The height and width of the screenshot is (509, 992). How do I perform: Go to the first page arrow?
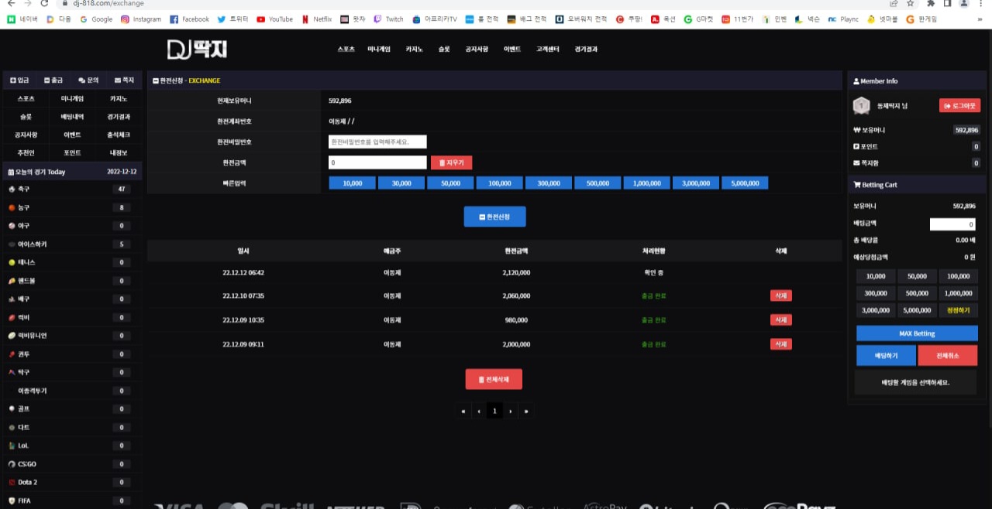pos(463,411)
